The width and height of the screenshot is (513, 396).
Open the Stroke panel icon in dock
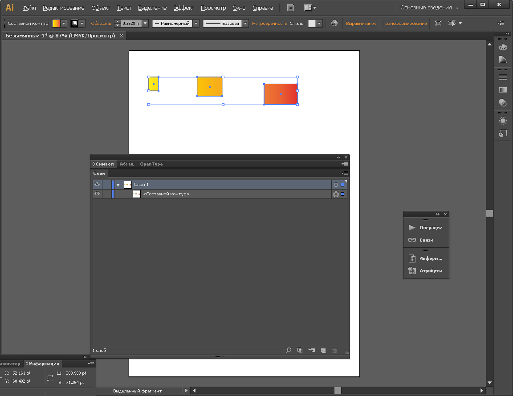(503, 77)
